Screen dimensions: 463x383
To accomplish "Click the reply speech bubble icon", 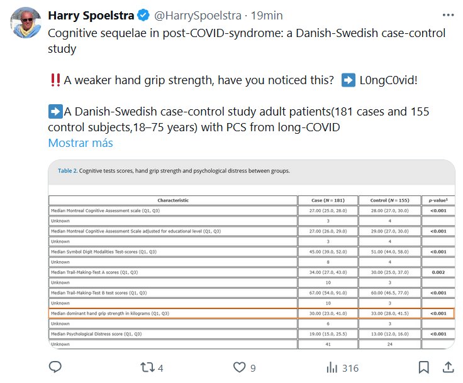I will point(55,367).
